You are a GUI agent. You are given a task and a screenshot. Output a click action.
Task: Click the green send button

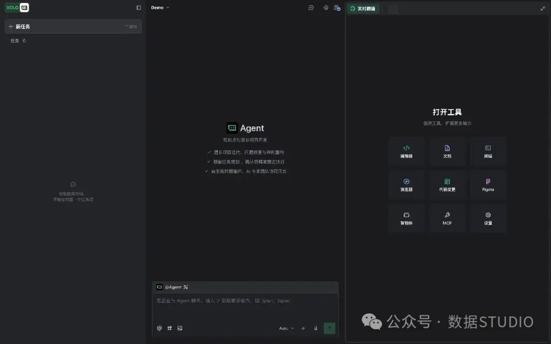point(329,328)
